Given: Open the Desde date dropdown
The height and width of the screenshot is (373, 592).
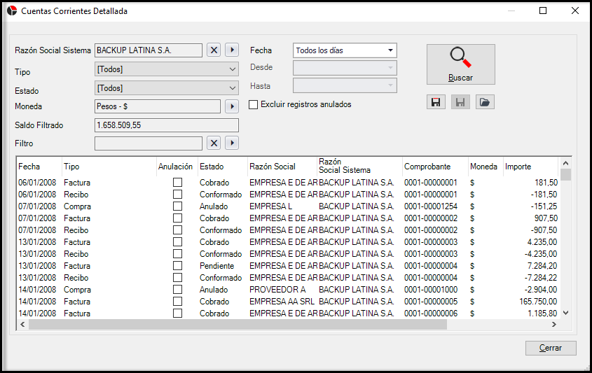Looking at the screenshot, I should tap(390, 67).
